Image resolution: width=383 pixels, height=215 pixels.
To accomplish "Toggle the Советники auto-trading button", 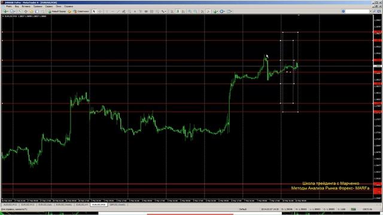I will tap(81, 11).
